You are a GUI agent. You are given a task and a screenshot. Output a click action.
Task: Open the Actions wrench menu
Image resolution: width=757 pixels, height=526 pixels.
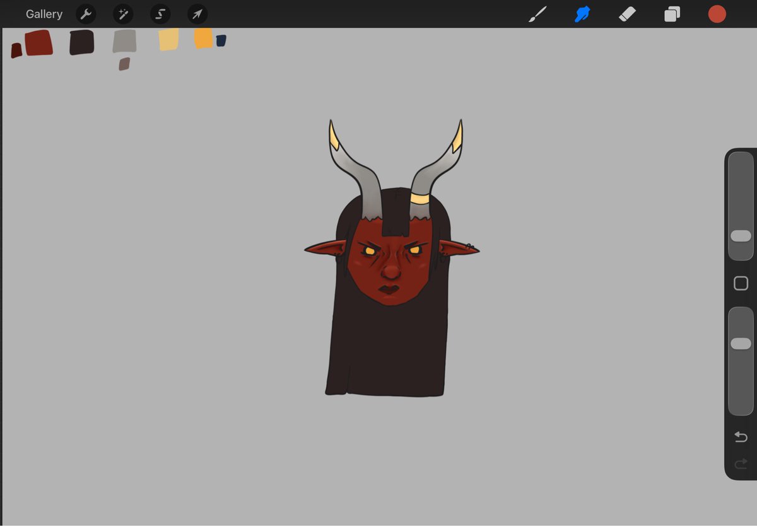click(x=86, y=14)
